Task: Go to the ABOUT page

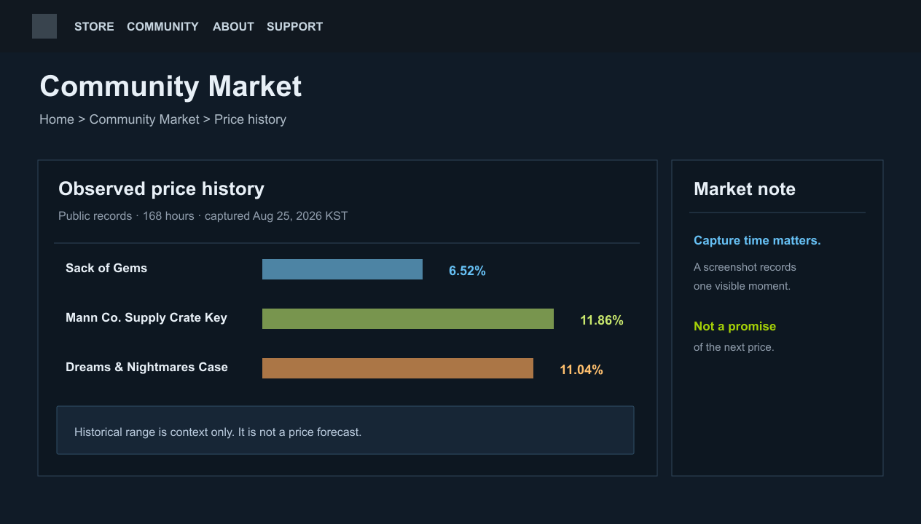Action: tap(233, 26)
